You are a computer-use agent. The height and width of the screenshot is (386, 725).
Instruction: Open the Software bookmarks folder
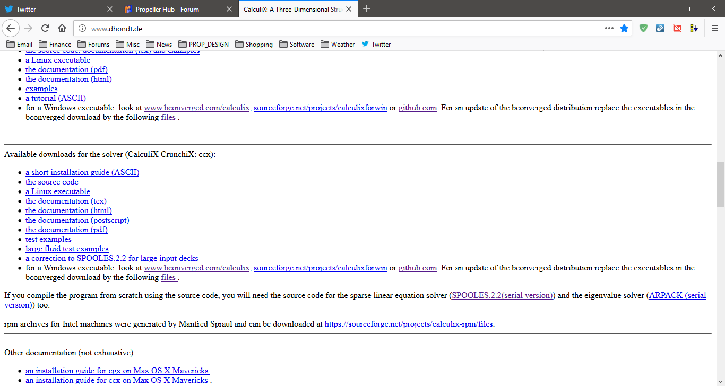297,44
